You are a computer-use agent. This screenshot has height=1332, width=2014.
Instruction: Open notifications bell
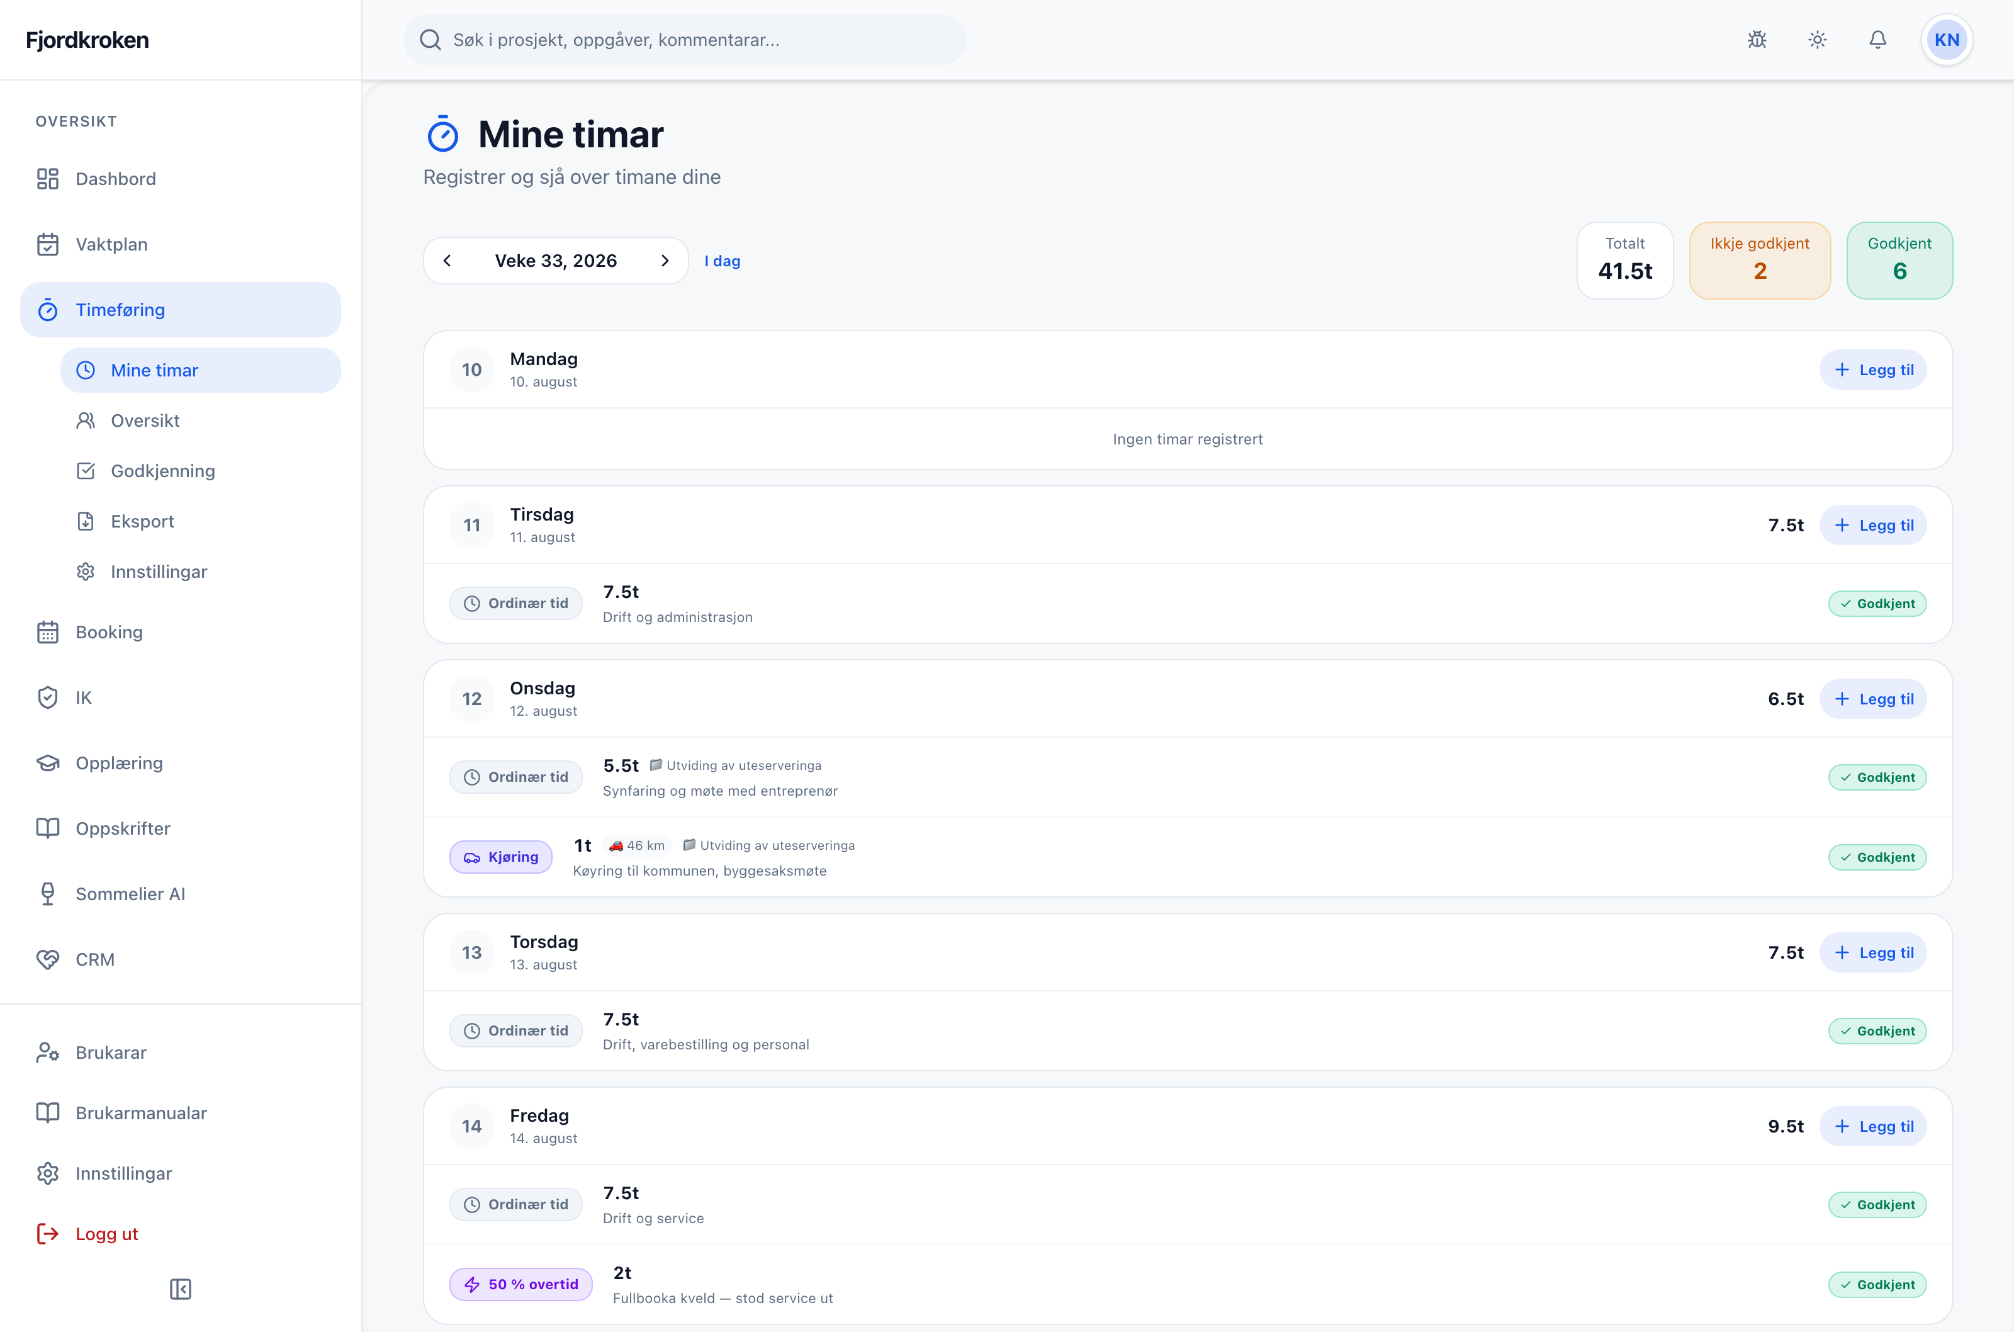(1877, 40)
